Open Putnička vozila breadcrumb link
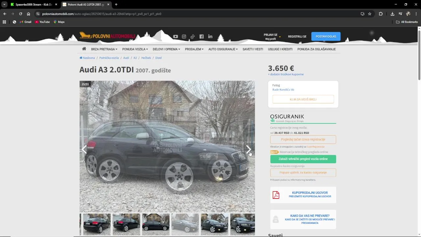Image resolution: width=421 pixels, height=237 pixels. (109, 58)
